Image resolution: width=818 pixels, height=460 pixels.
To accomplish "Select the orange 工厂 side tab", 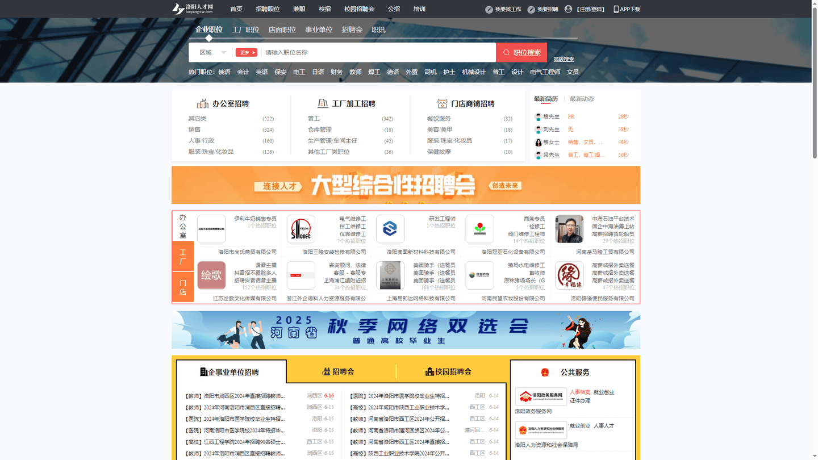I will 183,257.
